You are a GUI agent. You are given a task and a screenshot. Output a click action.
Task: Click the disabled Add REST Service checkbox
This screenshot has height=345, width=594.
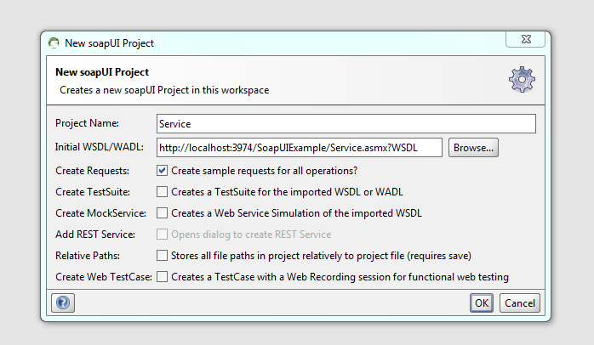click(163, 234)
